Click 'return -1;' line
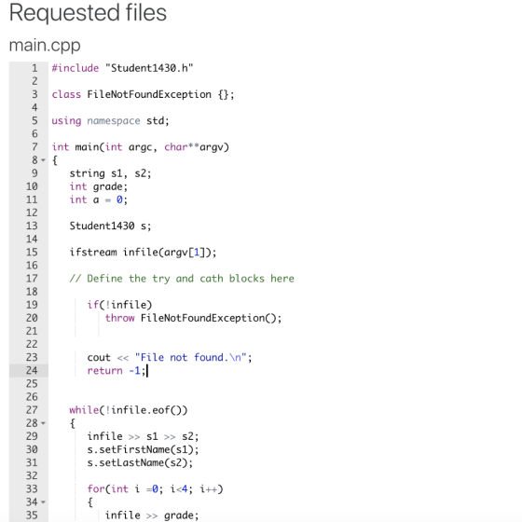 pos(117,371)
